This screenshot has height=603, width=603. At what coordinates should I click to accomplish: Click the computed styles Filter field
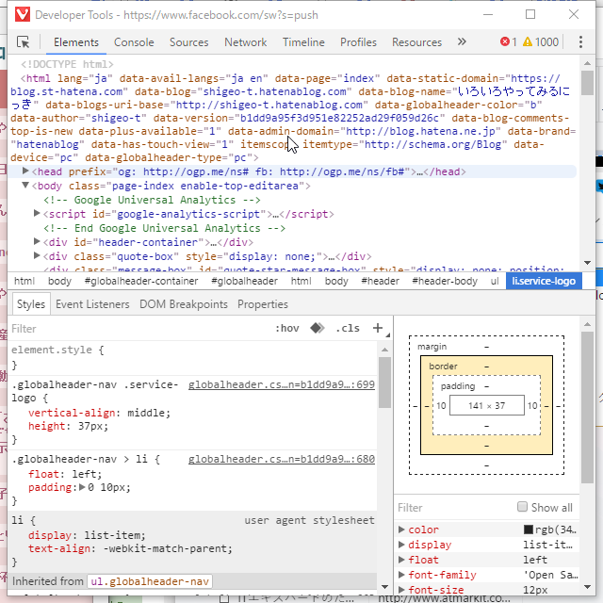(454, 508)
